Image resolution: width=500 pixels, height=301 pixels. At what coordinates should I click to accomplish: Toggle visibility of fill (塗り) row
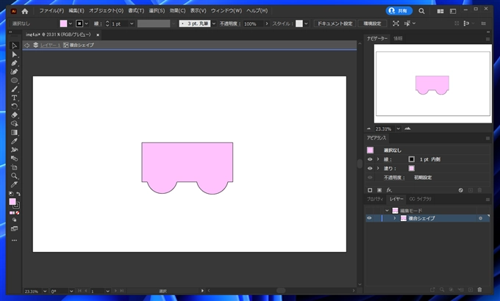[x=370, y=168]
